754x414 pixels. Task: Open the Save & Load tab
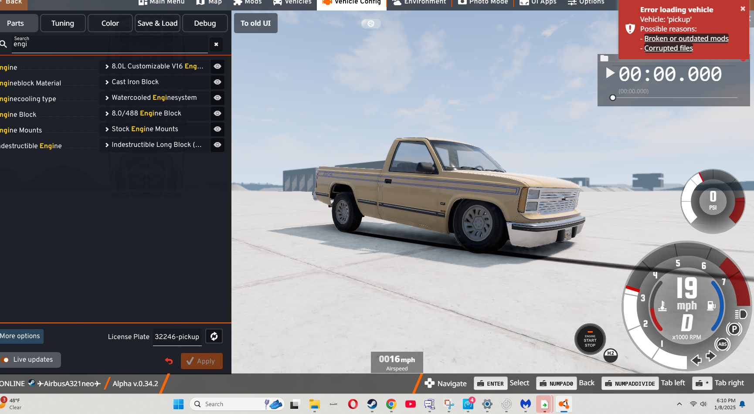click(x=157, y=23)
